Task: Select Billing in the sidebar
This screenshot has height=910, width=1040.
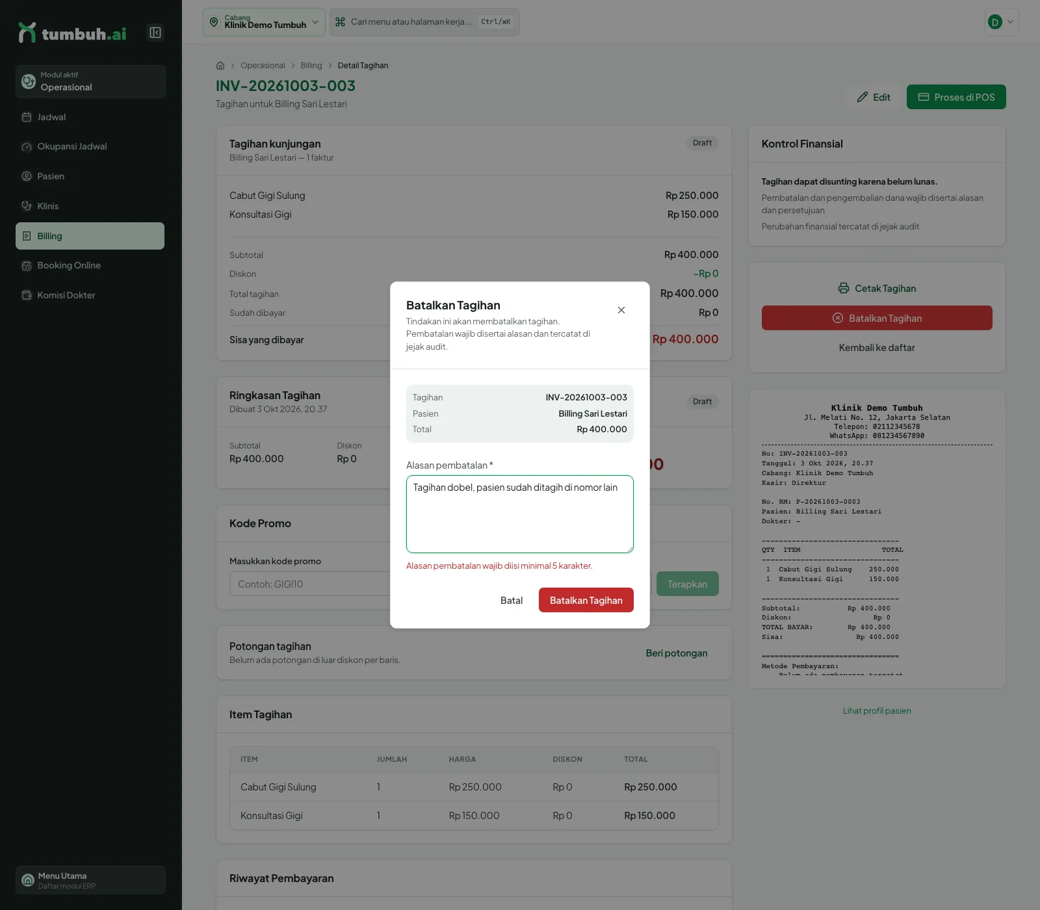Action: [x=90, y=236]
